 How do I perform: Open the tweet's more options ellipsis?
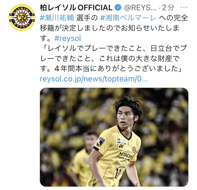click(x=184, y=8)
